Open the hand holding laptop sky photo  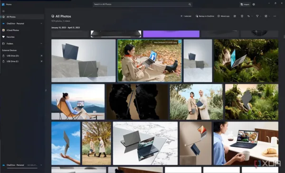(x=66, y=143)
